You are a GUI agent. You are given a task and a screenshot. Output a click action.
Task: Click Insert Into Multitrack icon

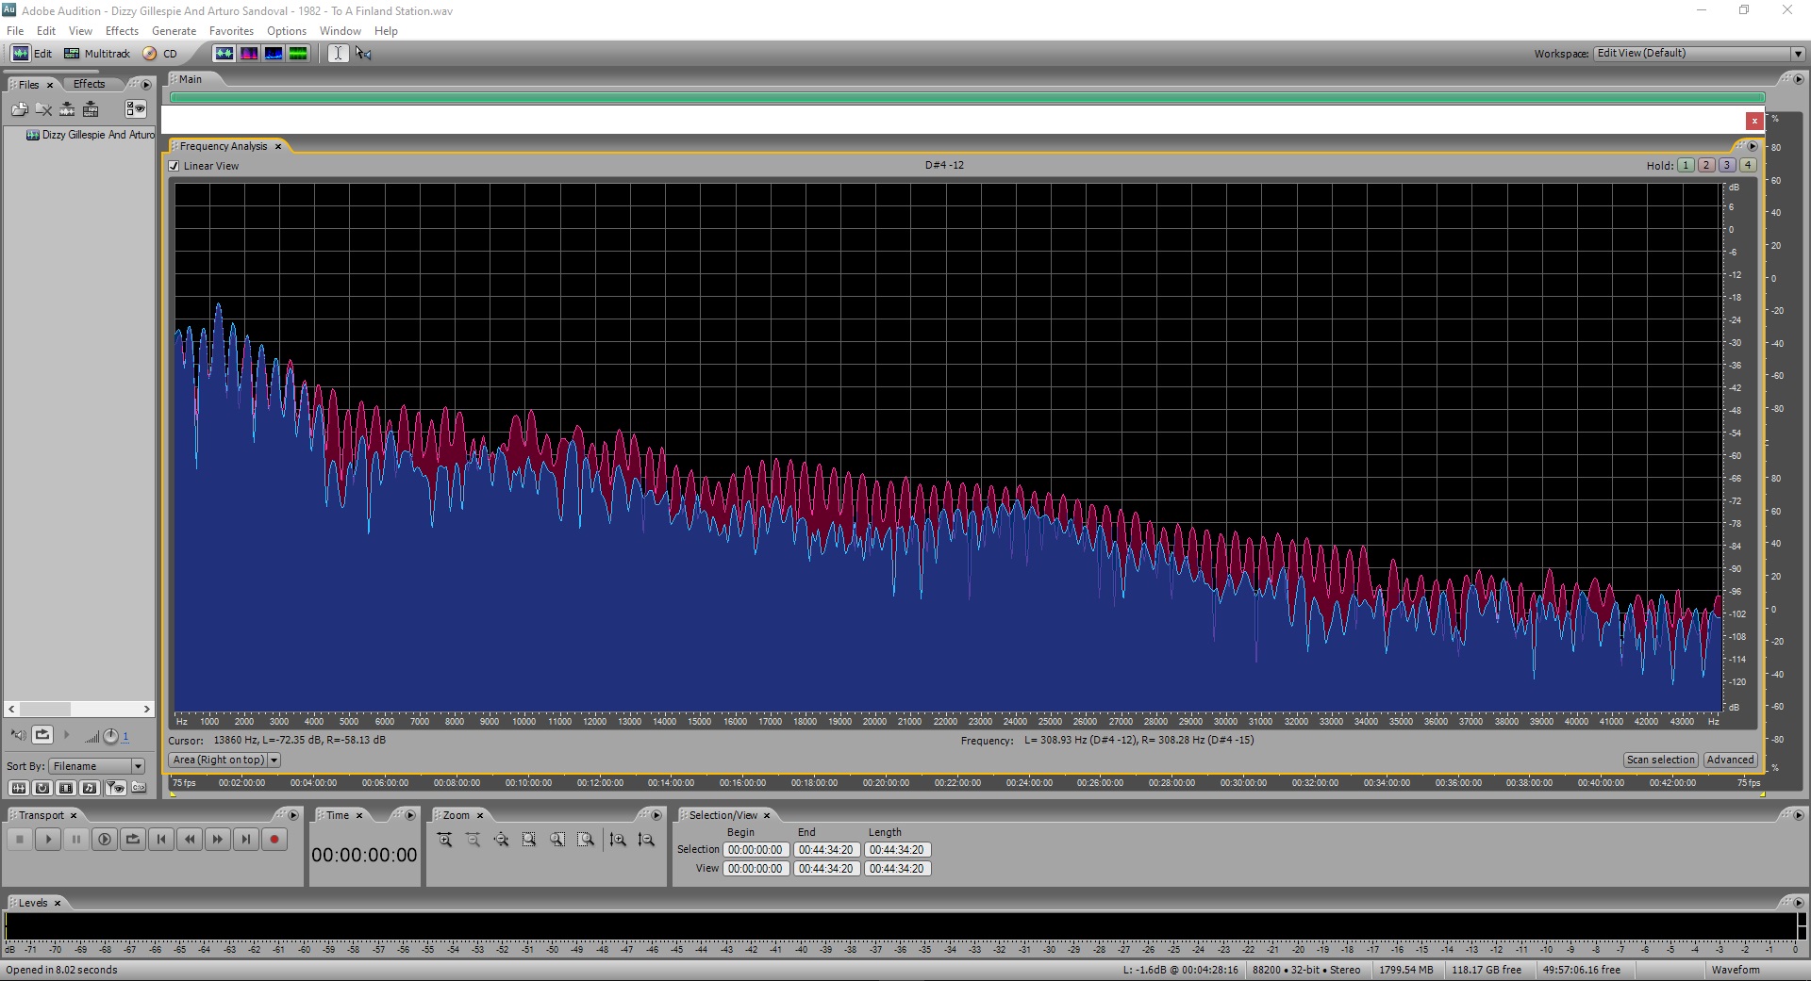pyautogui.click(x=91, y=109)
